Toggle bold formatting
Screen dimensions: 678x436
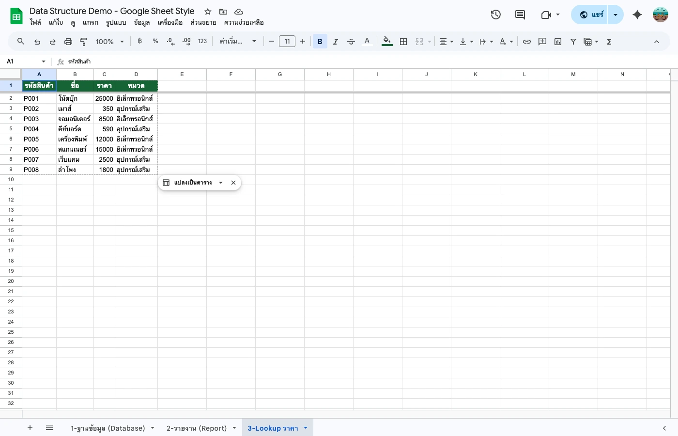tap(320, 41)
